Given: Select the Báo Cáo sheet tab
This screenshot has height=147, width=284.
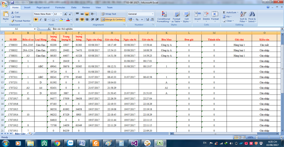Looking at the screenshot, I should pos(20,134).
